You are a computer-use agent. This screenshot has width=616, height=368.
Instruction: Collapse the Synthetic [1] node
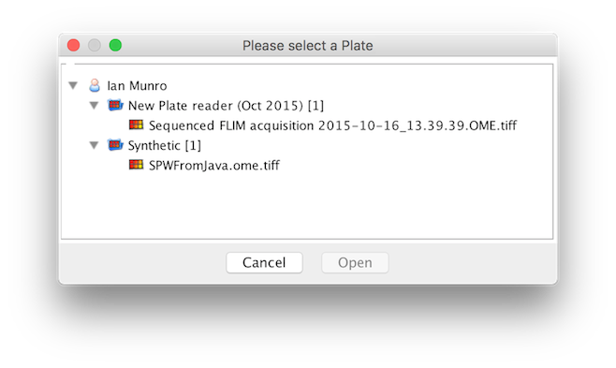tap(94, 145)
